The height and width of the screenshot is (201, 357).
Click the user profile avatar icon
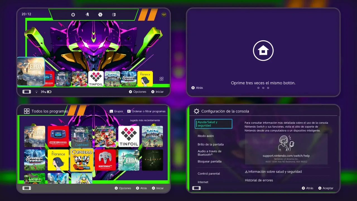pyautogui.click(x=164, y=15)
